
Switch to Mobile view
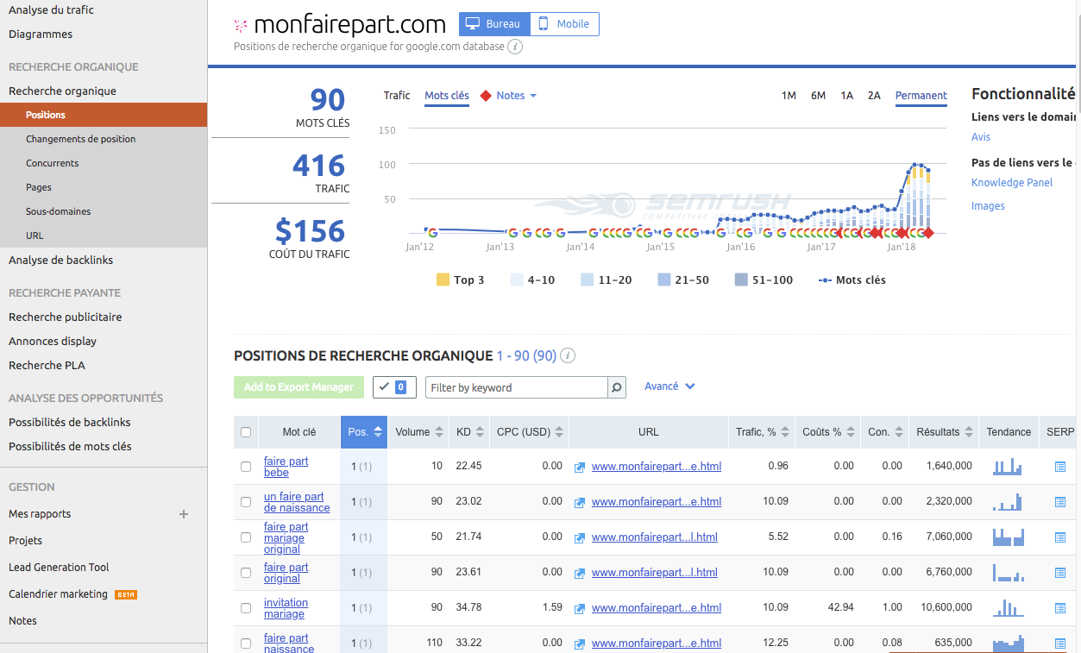point(564,24)
